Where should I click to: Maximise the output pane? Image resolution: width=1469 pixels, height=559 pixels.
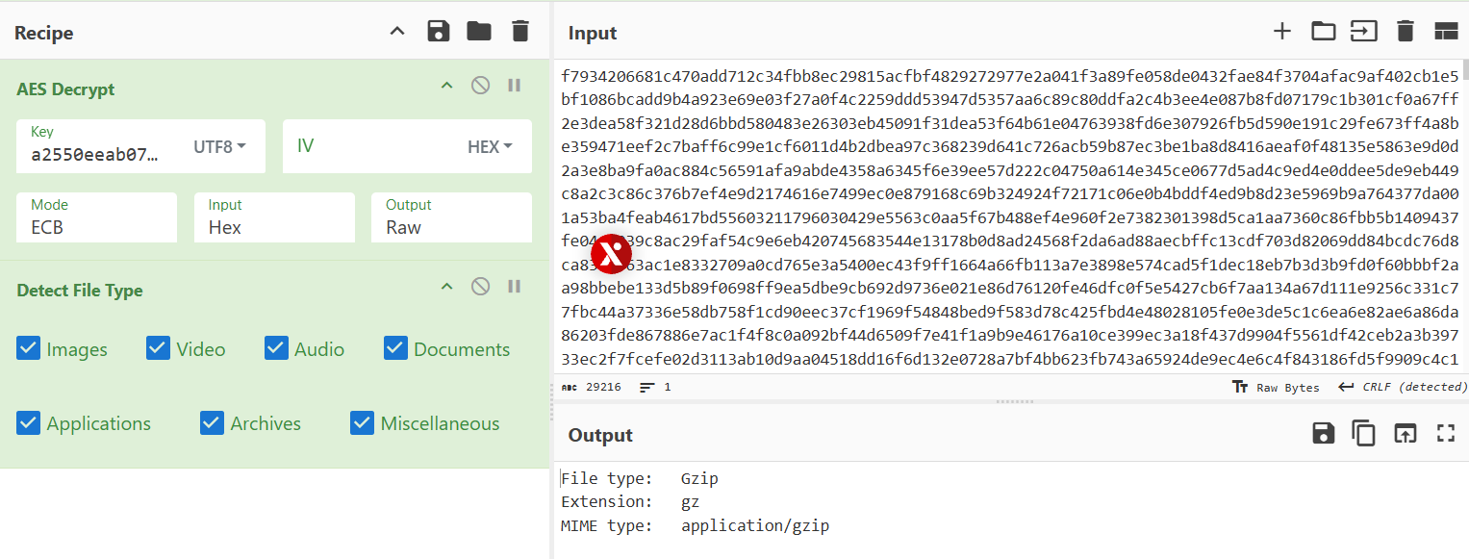1446,433
